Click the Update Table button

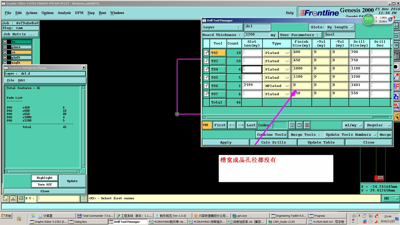(x=321, y=142)
